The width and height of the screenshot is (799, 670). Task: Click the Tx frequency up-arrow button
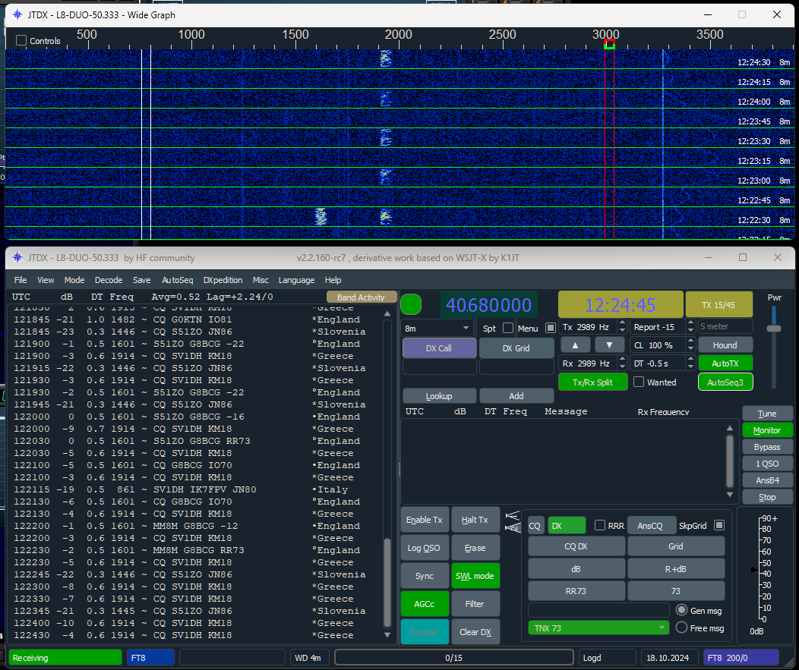click(575, 344)
